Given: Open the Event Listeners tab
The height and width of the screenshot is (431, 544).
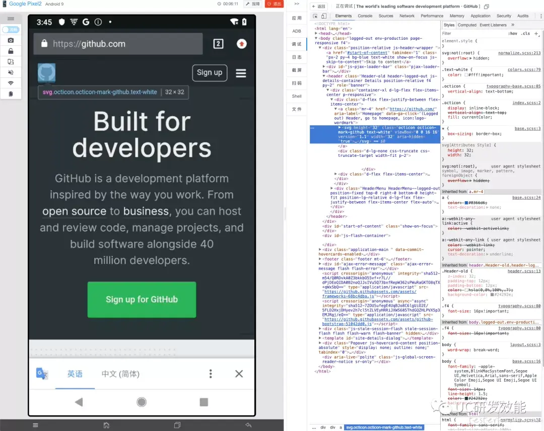Looking at the screenshot, I should pos(493,25).
